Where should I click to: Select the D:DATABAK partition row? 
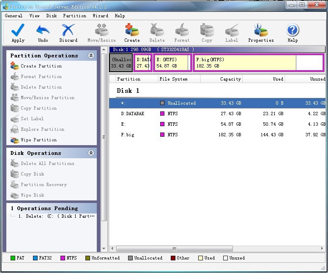click(x=217, y=114)
